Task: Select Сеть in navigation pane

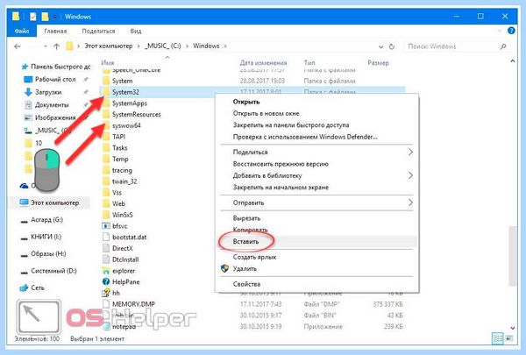Action: click(37, 288)
